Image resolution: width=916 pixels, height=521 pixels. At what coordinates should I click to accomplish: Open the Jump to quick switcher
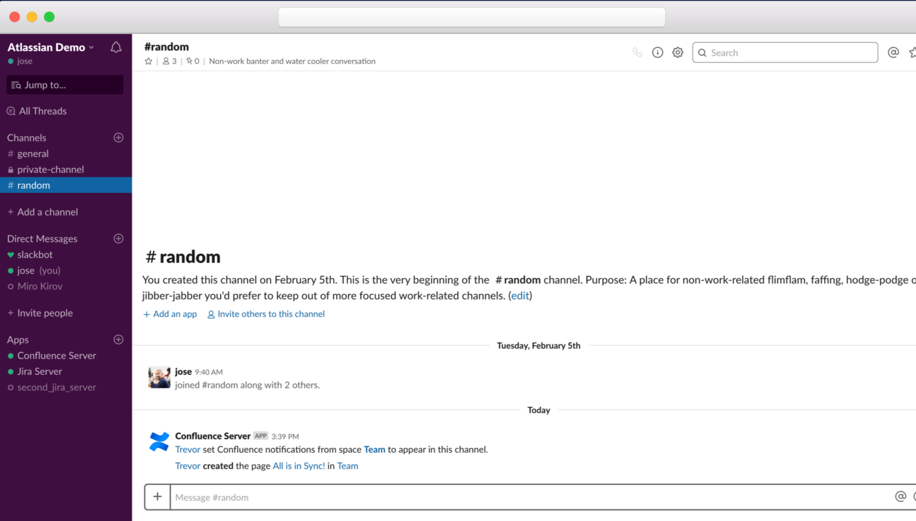(65, 85)
